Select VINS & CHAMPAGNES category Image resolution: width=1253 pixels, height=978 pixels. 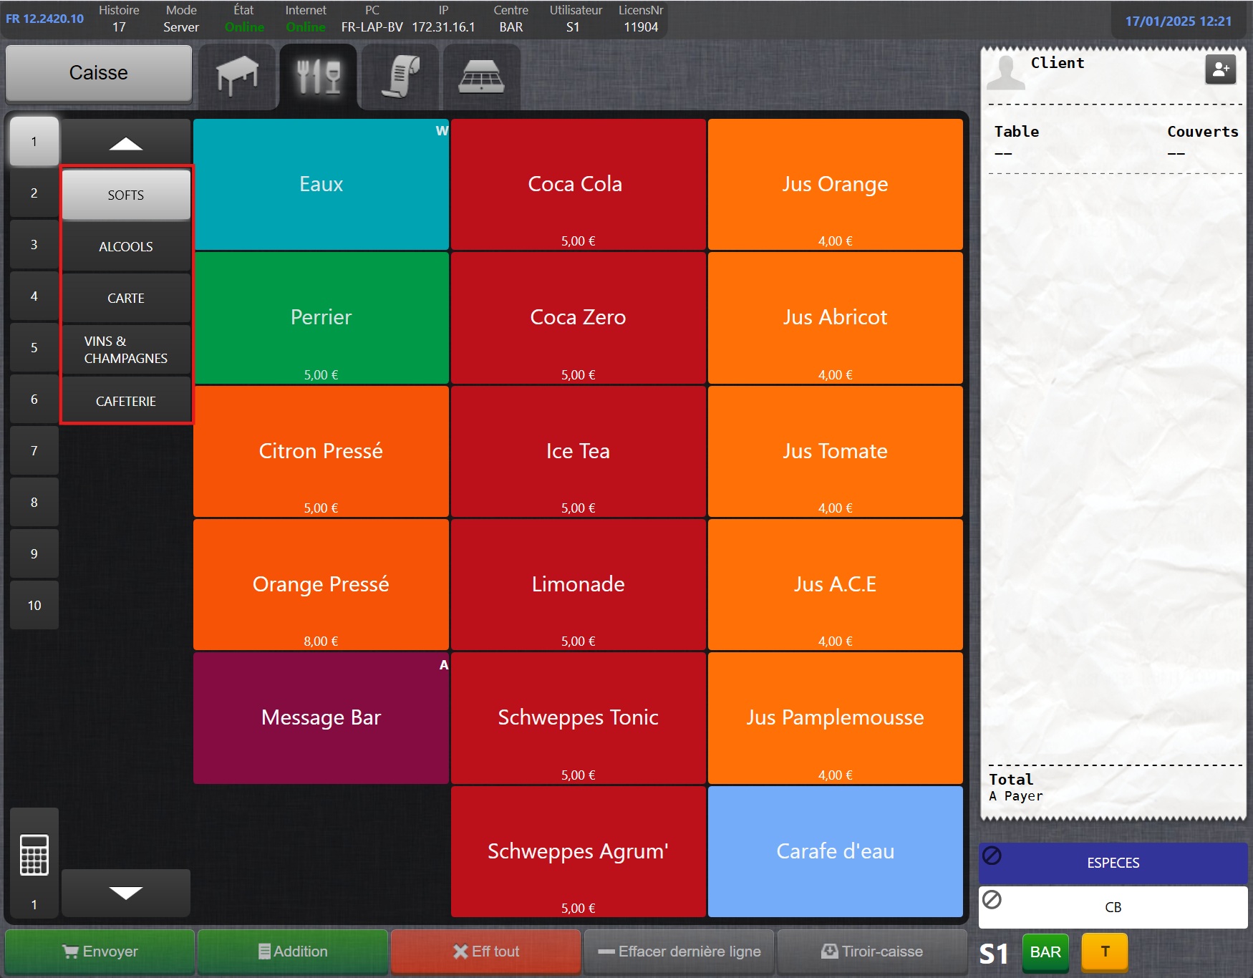click(x=126, y=350)
